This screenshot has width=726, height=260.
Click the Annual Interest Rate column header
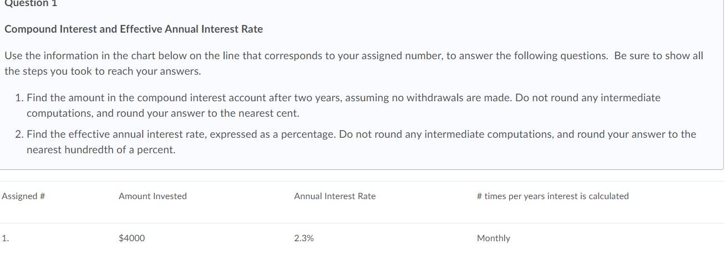click(x=334, y=196)
